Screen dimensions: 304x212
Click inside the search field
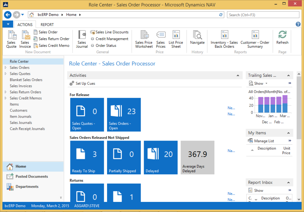[x=262, y=15]
